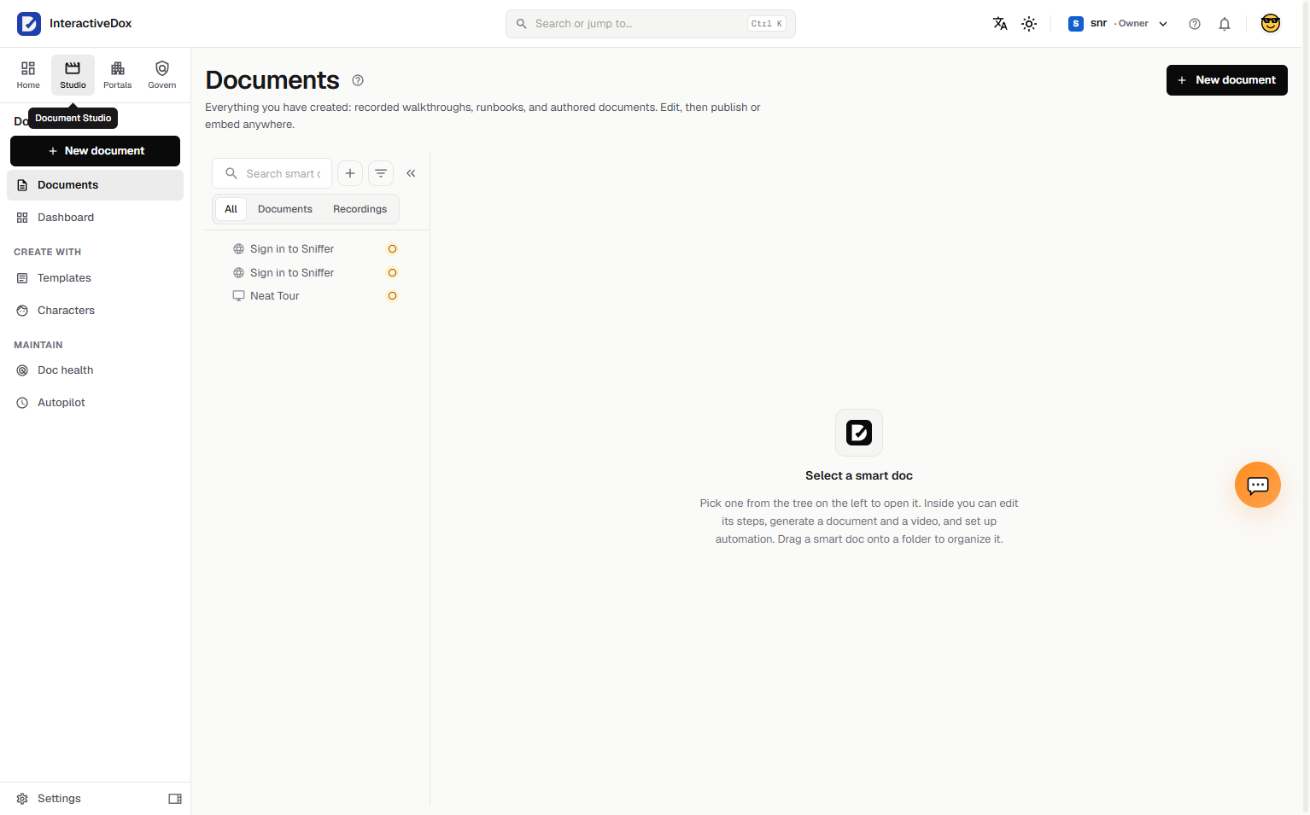Switch to the Documents filter tab

click(x=285, y=209)
